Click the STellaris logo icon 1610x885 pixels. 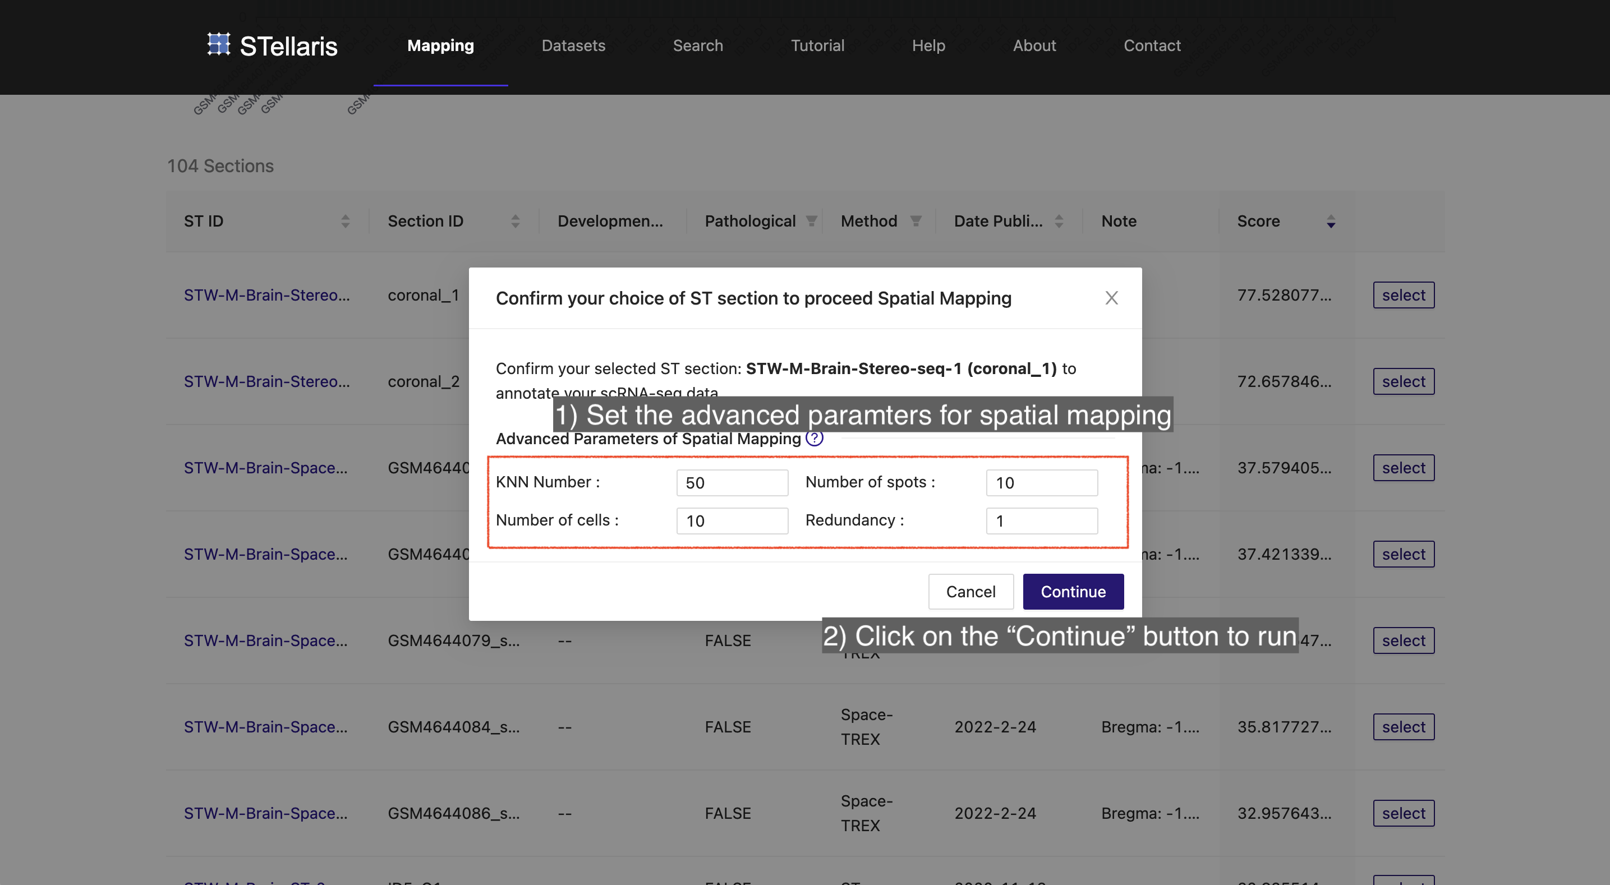[217, 45]
